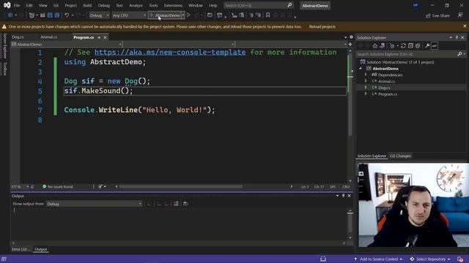
Task: Click the Save file icon in toolbar
Action: (50, 15)
